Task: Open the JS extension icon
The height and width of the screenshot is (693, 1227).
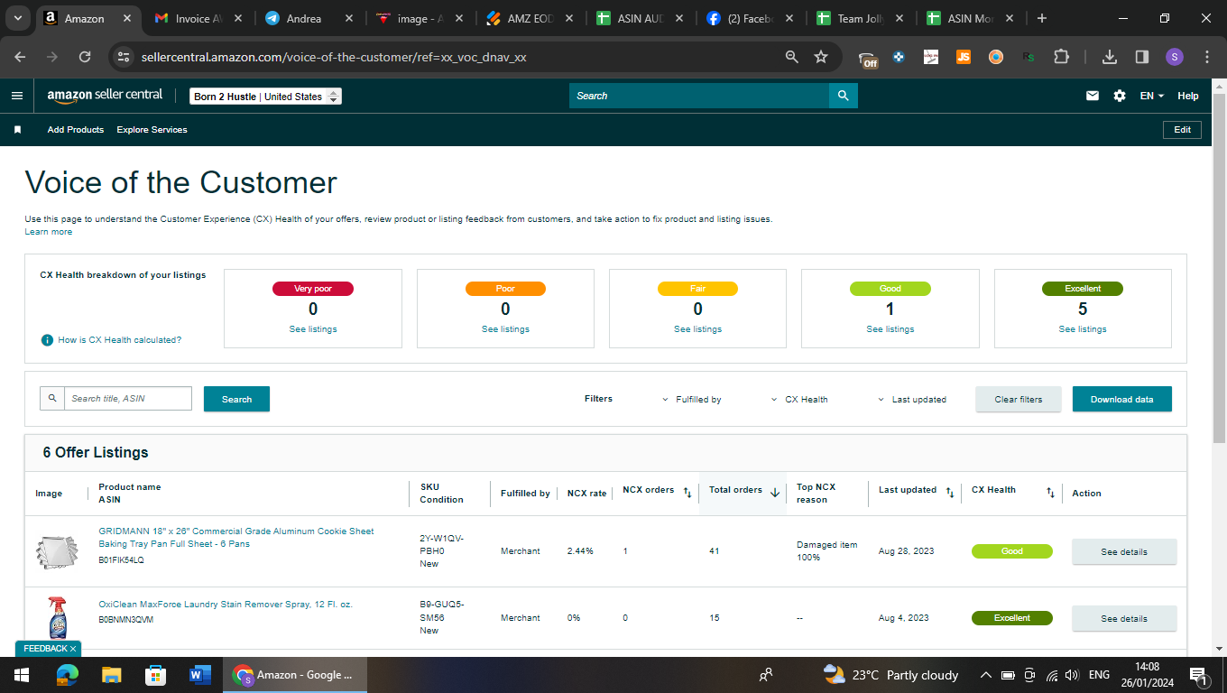Action: 964,57
